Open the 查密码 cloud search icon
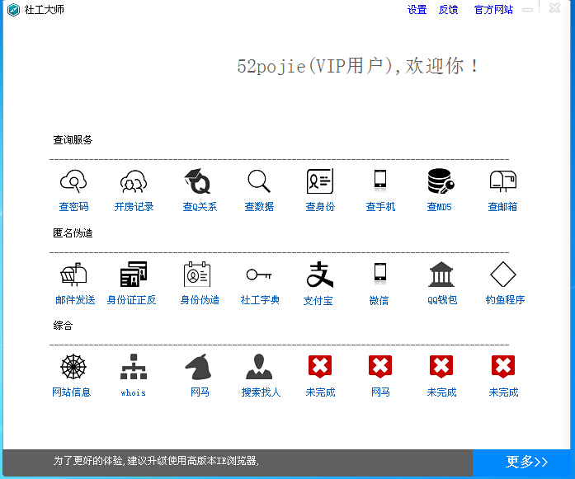 click(73, 181)
